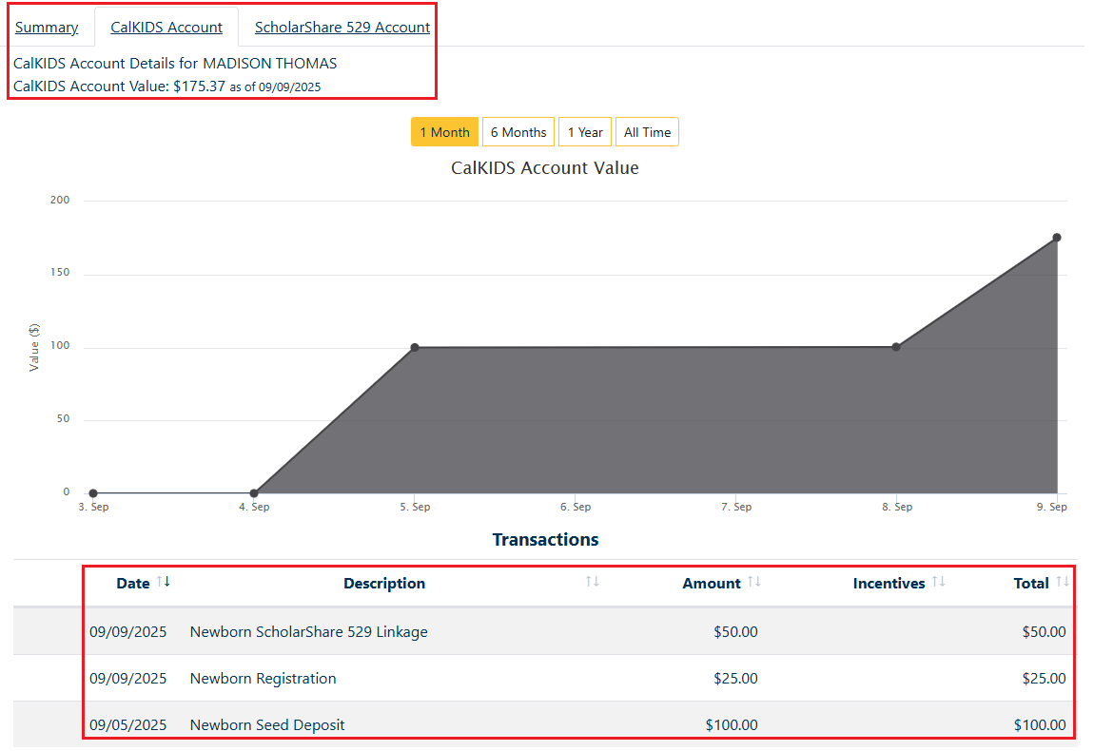The height and width of the screenshot is (751, 1094).
Task: Choose the 1 Year chart range
Action: (x=585, y=132)
